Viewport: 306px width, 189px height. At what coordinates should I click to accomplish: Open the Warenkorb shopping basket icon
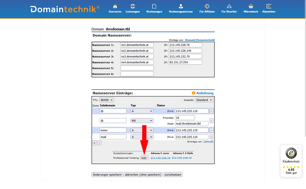[x=250, y=6]
